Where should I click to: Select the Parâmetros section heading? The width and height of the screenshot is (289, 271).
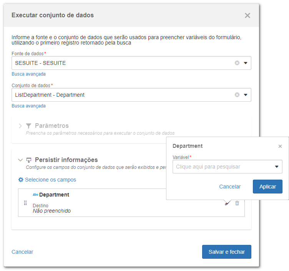(x=52, y=126)
